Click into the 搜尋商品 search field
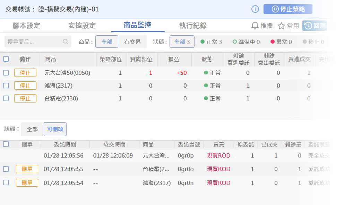This screenshot has width=337, height=205. [33, 42]
